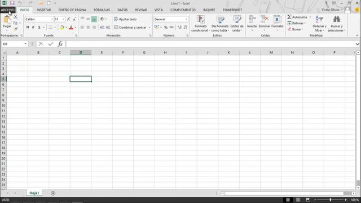Increase font size with large A icon
Image resolution: width=361 pixels, height=203 pixels.
pyautogui.click(x=69, y=19)
